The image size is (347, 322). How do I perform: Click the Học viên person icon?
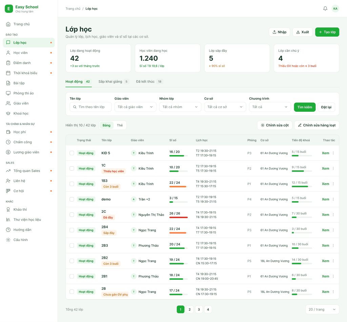[x=8, y=52]
